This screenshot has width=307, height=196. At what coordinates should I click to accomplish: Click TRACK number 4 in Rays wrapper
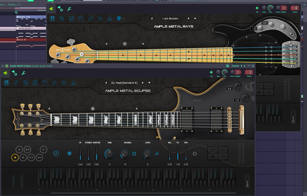(x=295, y=8)
